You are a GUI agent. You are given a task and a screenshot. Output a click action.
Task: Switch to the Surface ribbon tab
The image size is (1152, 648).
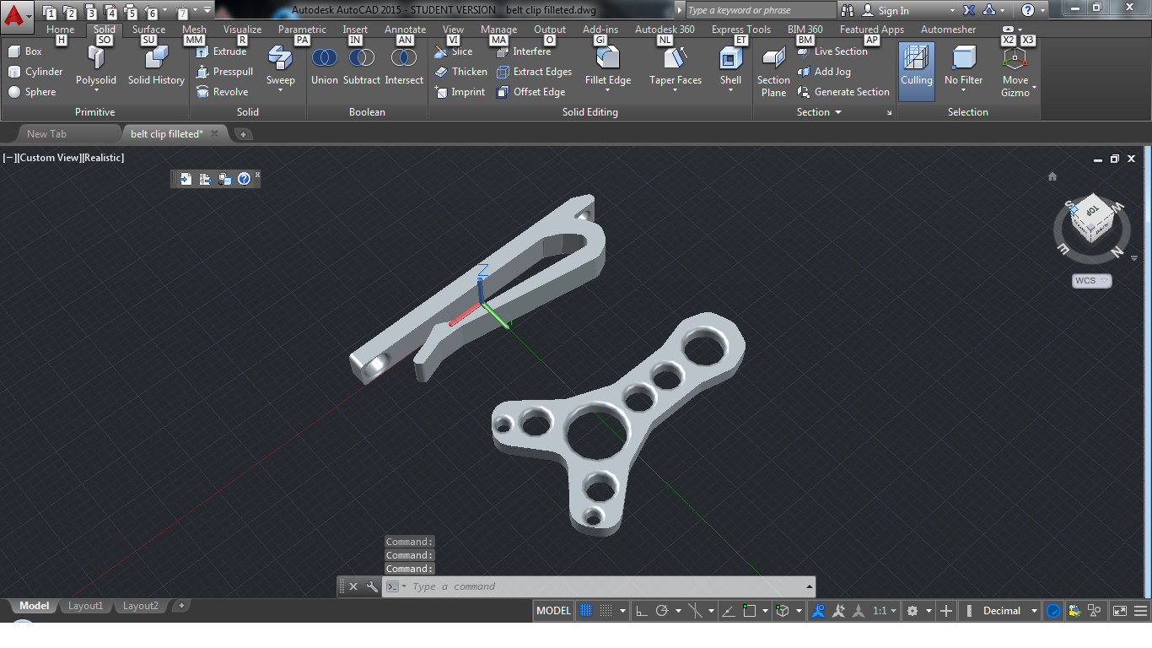tap(148, 30)
